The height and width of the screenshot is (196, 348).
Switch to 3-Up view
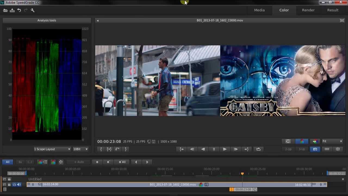[302, 149]
